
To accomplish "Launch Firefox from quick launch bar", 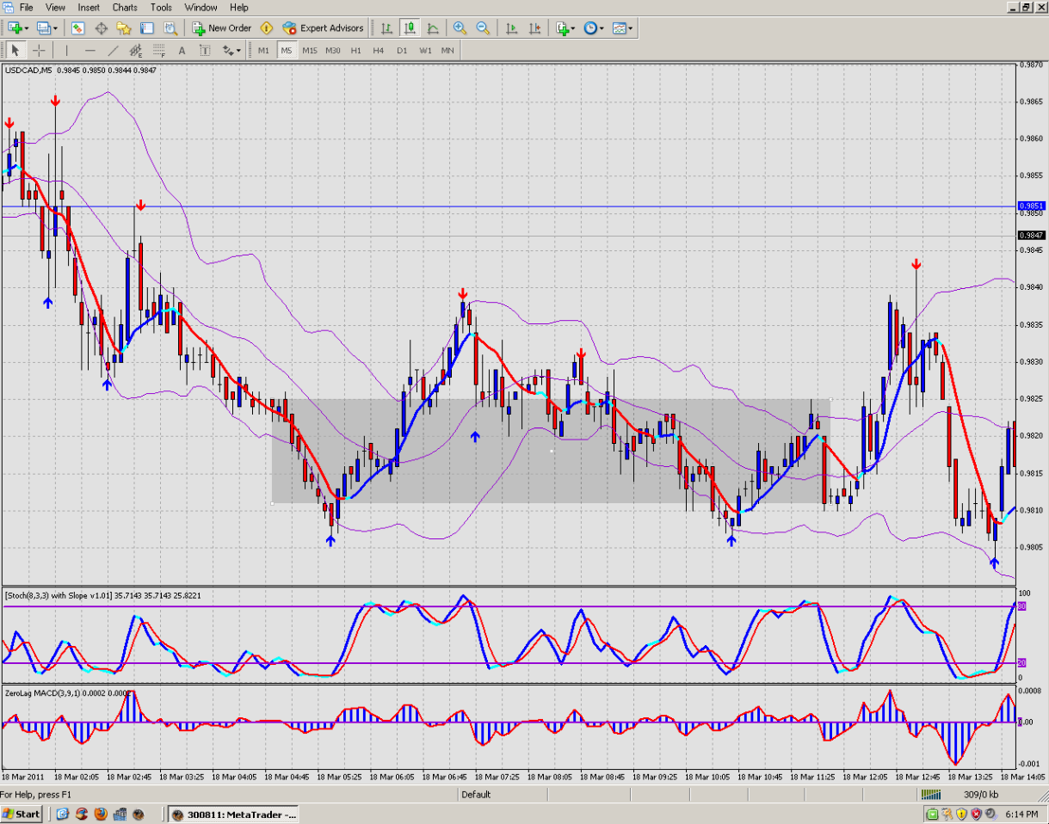I will (x=101, y=814).
